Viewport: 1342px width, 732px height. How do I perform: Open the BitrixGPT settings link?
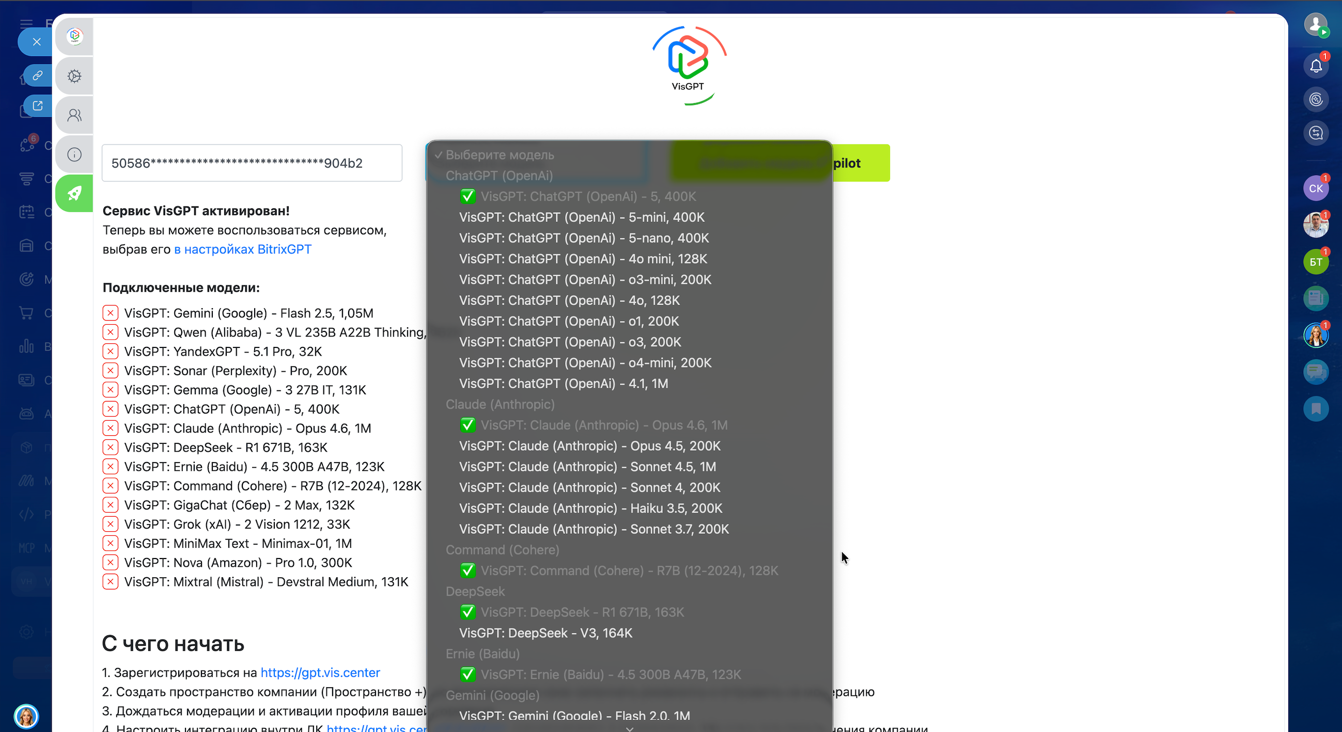(x=242, y=249)
